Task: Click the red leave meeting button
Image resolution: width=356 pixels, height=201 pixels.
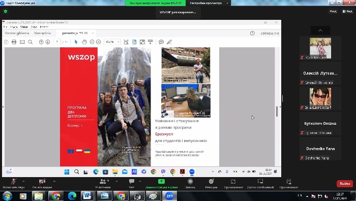Action: pyautogui.click(x=345, y=184)
